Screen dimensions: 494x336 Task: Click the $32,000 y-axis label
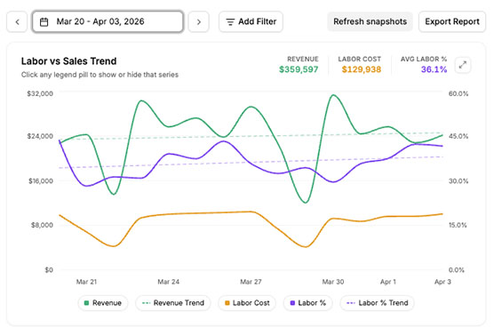(x=40, y=93)
